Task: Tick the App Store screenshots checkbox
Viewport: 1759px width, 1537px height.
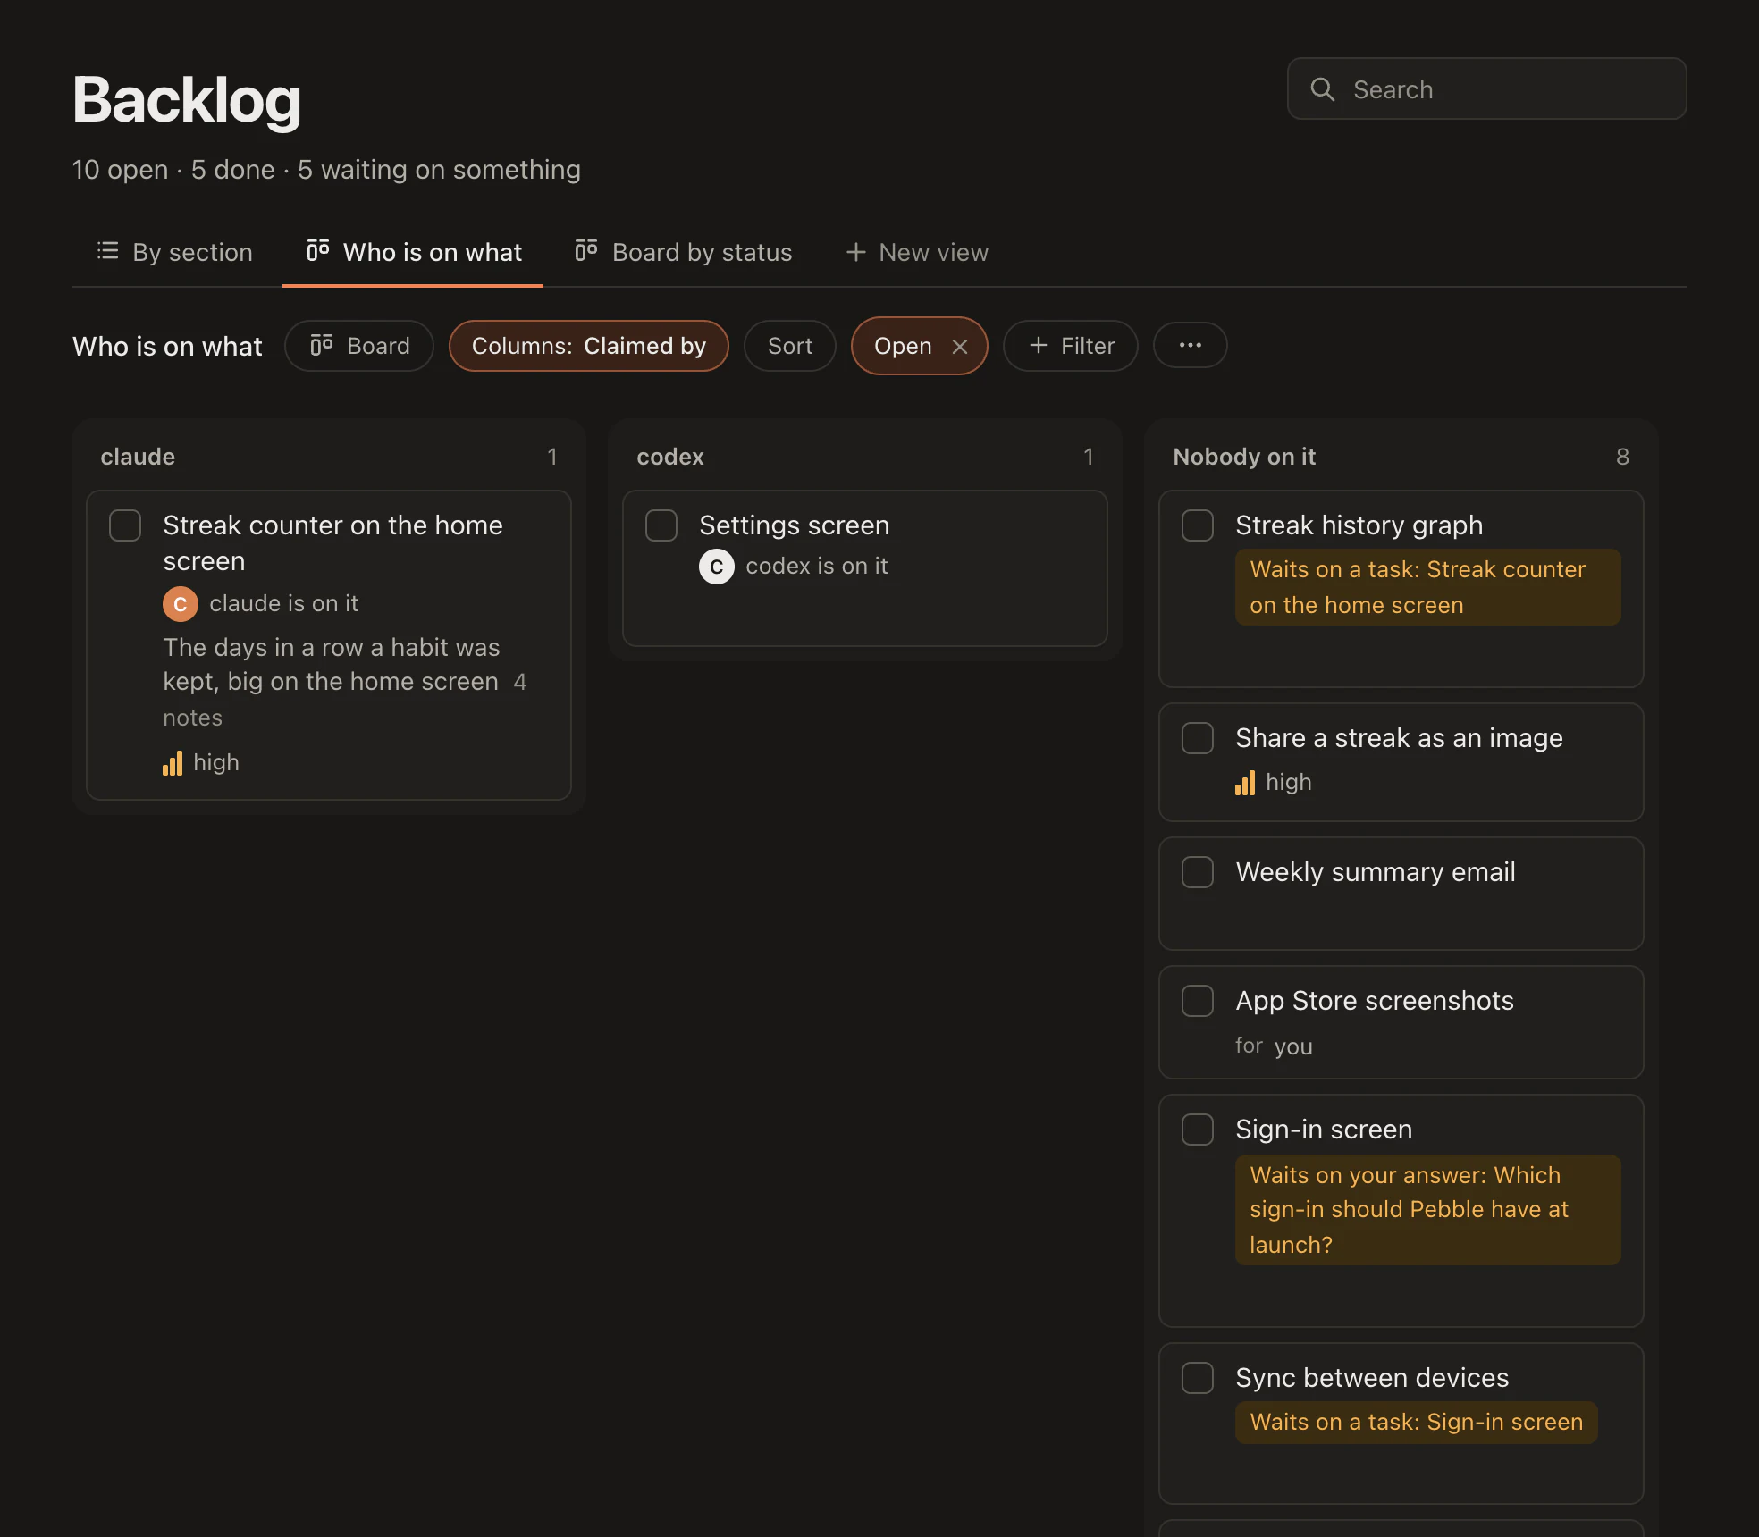Action: pyautogui.click(x=1198, y=1001)
